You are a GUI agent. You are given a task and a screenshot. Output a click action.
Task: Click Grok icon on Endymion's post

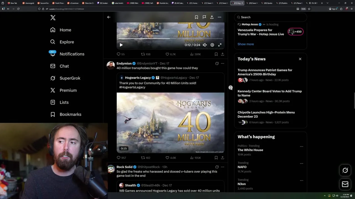coord(217,63)
